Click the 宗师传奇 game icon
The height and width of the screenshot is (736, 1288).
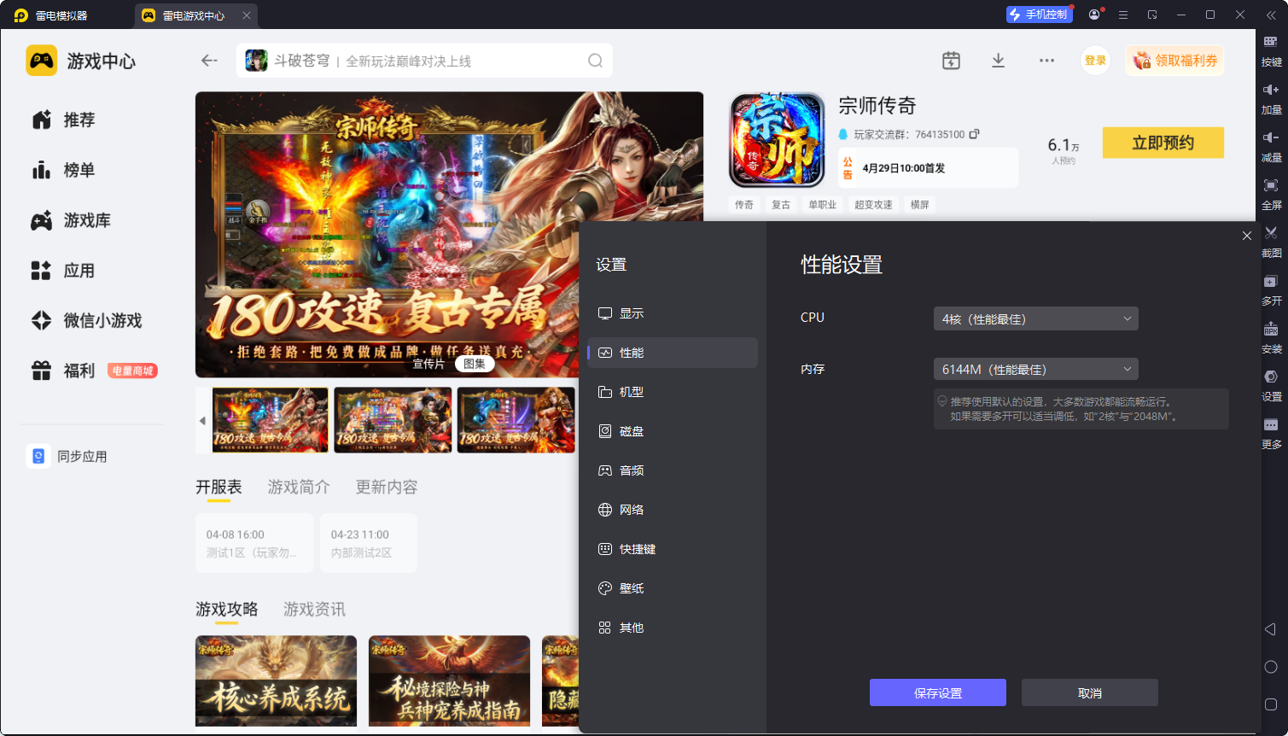pos(777,140)
